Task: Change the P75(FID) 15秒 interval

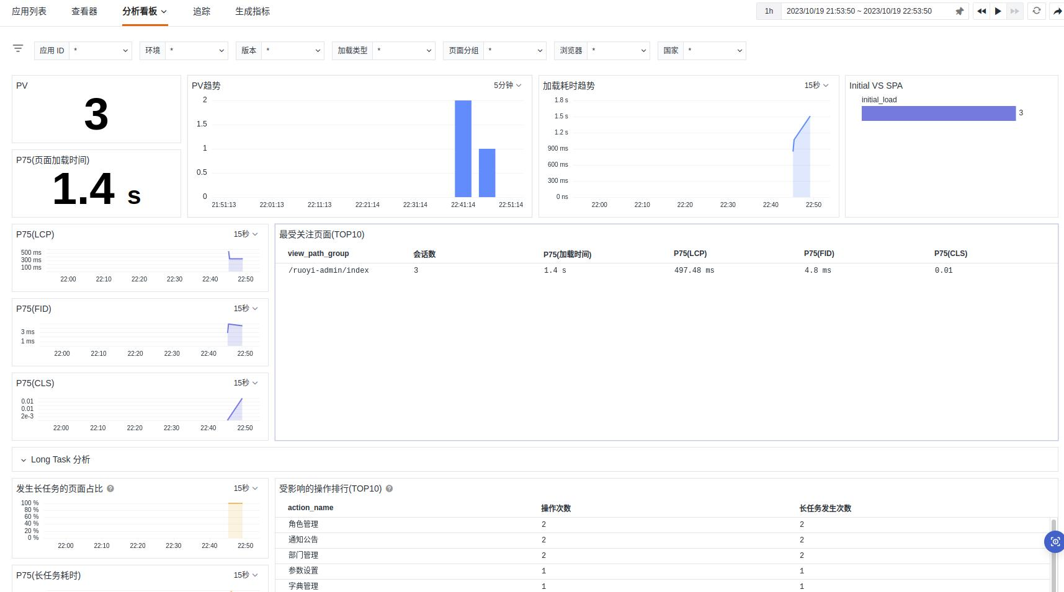Action: [x=246, y=309]
